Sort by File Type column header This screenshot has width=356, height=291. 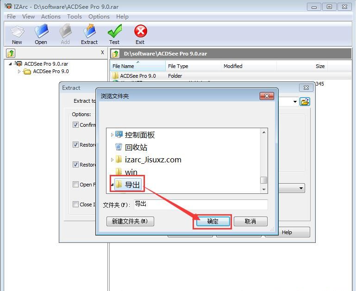[193, 66]
